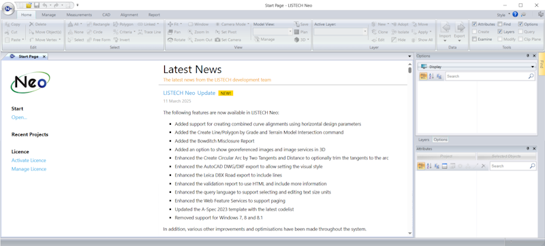Click the Open... link under Start
The width and height of the screenshot is (545, 246).
[19, 117]
